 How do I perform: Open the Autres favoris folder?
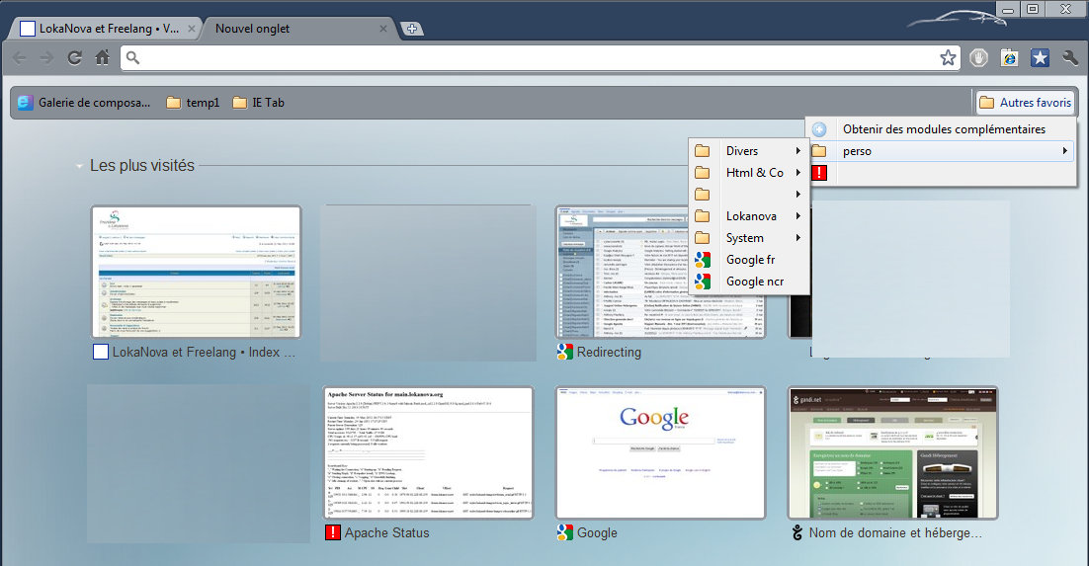click(1024, 103)
